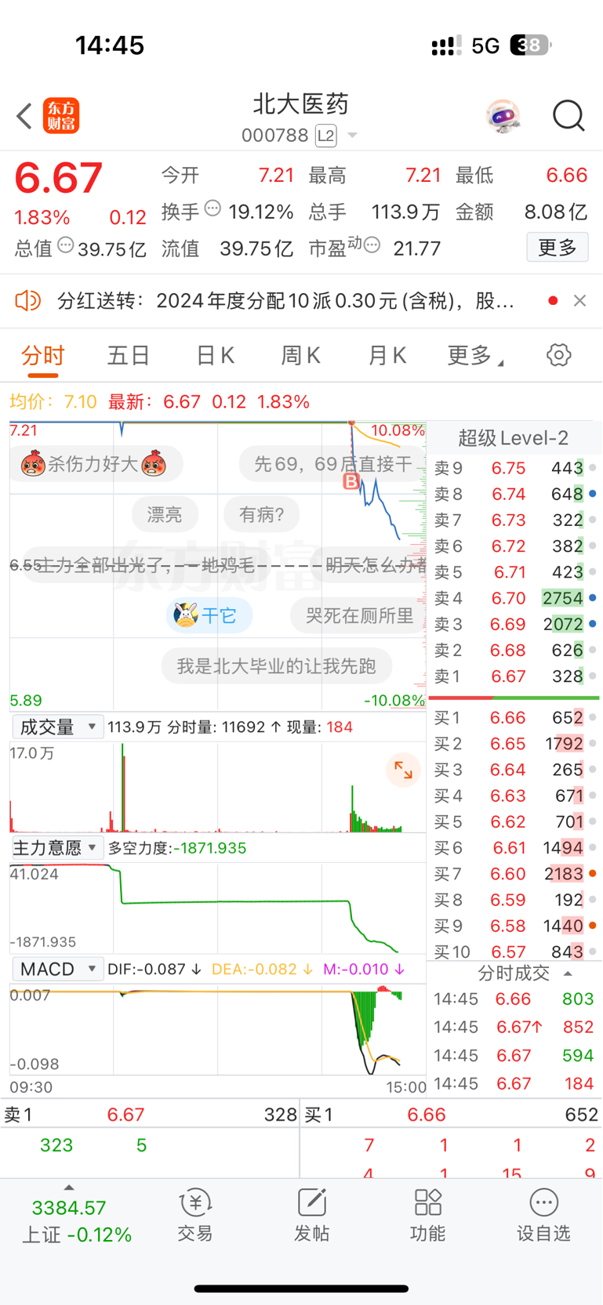Expand the stock switch dropdown arrow
This screenshot has height=1305, width=603.
pos(352,136)
